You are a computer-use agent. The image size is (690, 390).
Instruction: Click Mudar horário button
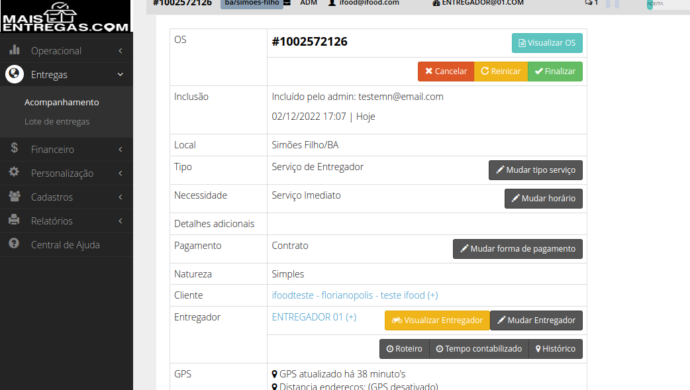(x=544, y=199)
